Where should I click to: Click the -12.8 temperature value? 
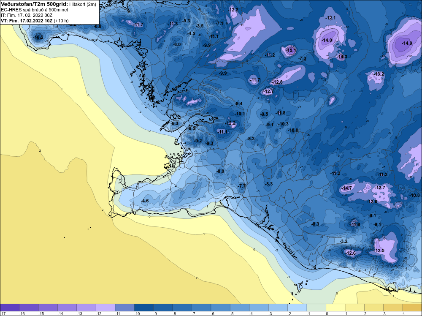(x=278, y=82)
